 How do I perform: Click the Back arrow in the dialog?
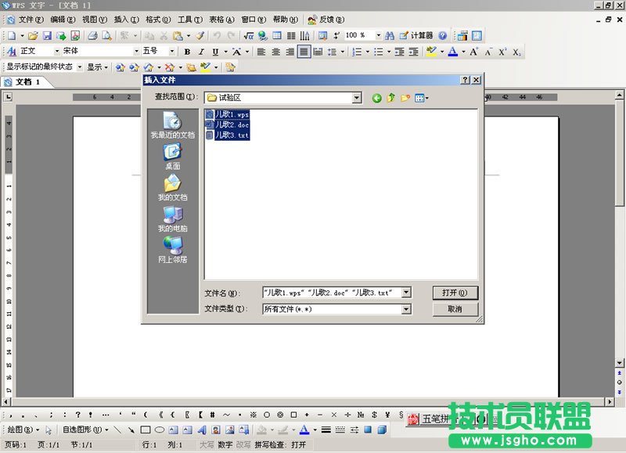pyautogui.click(x=377, y=98)
